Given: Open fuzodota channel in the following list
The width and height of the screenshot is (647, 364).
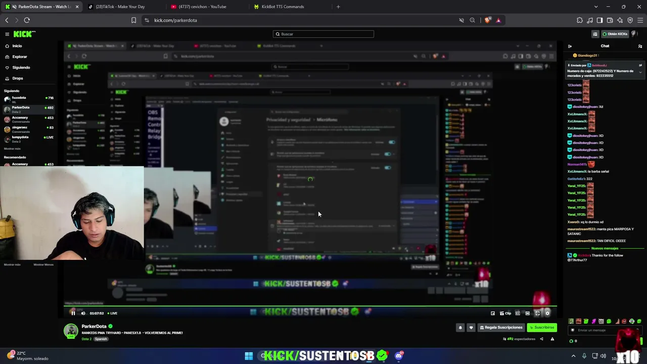Looking at the screenshot, I should tap(28, 99).
